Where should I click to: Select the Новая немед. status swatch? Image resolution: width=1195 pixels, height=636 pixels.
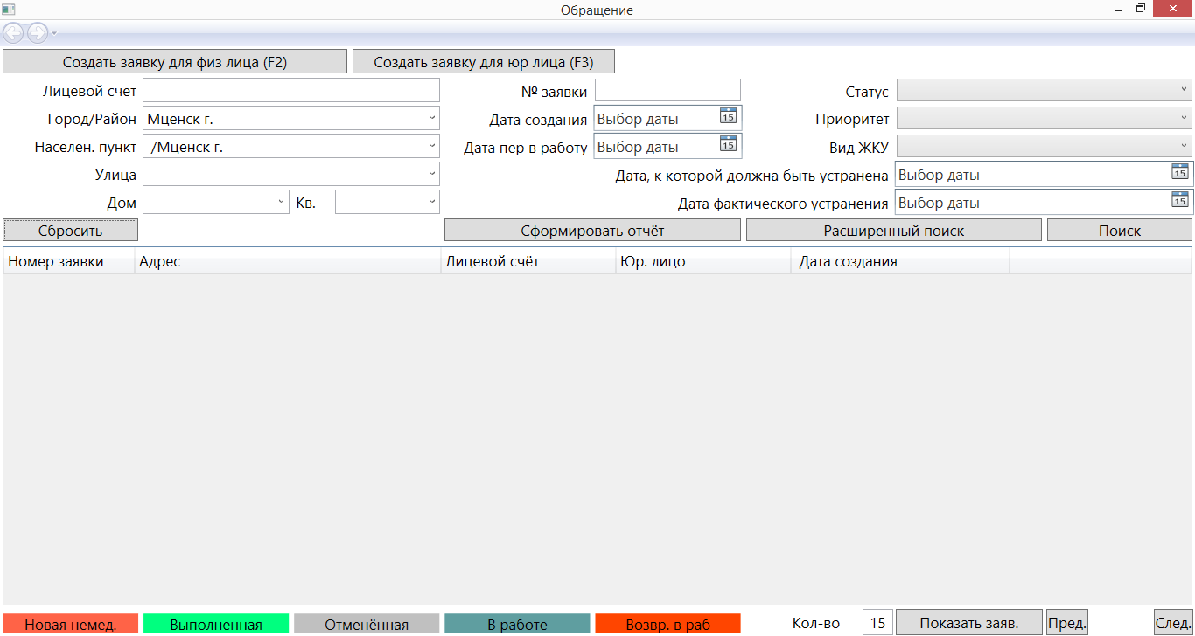pos(71,624)
